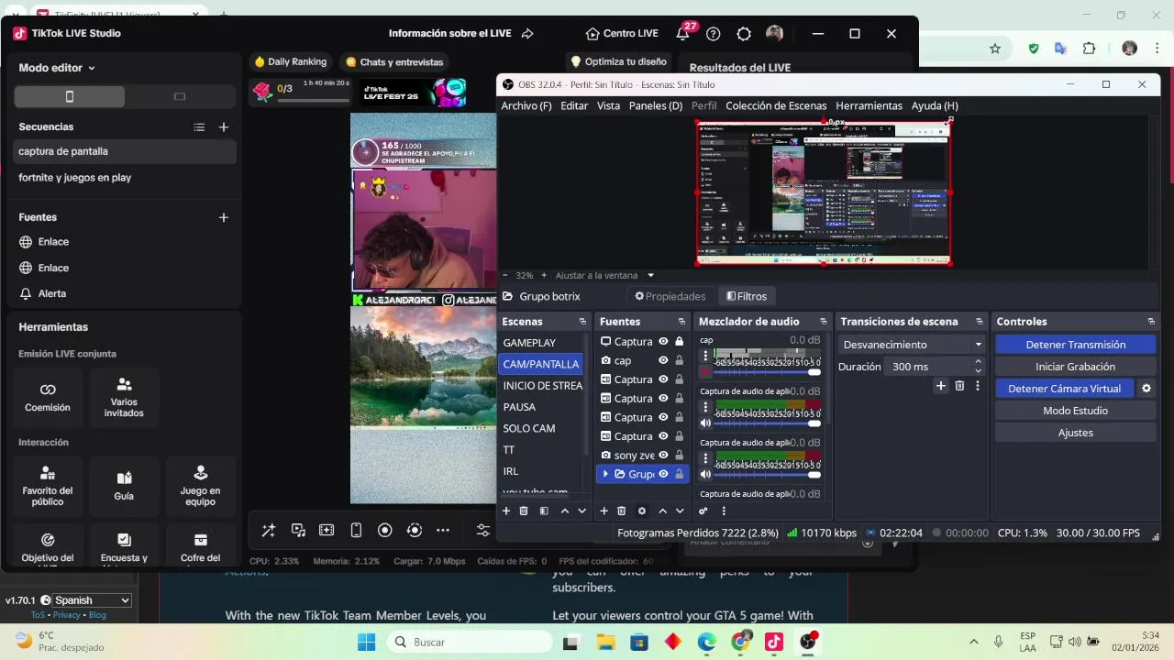Toggle visibility of the Grupo source

point(663,474)
